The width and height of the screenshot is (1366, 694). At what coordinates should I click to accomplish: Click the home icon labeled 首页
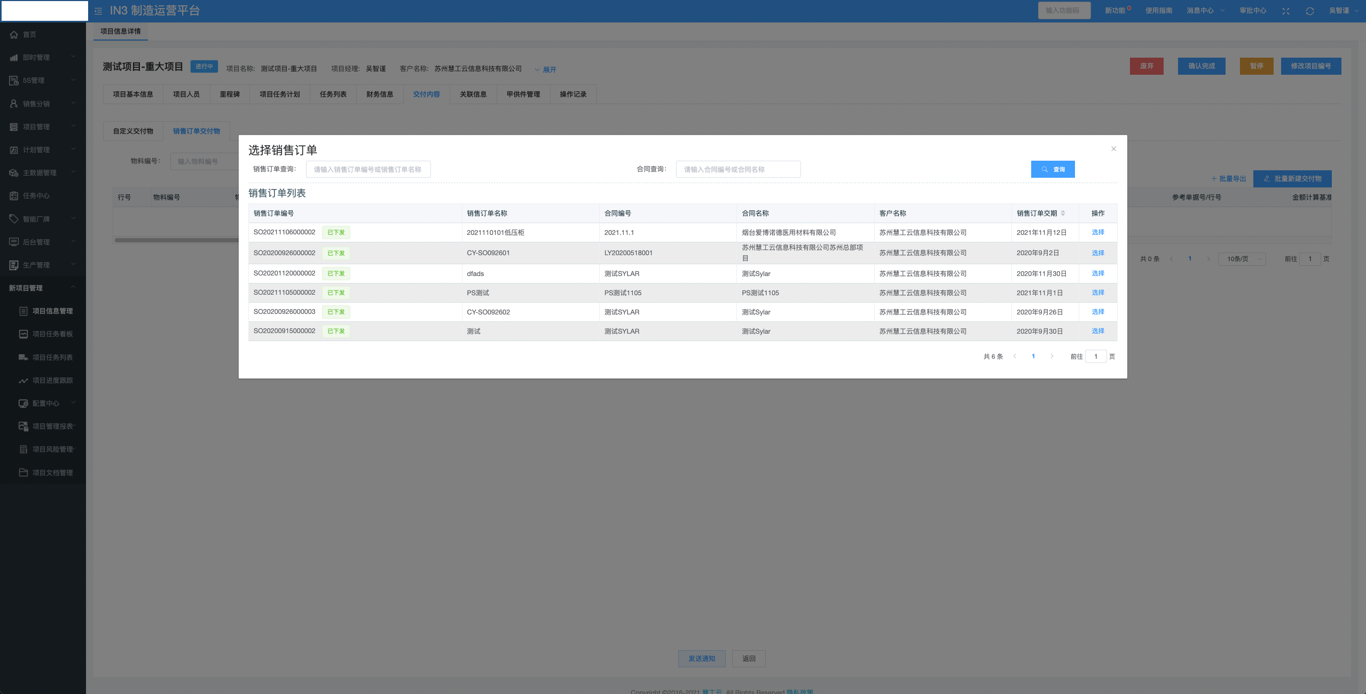tap(14, 35)
